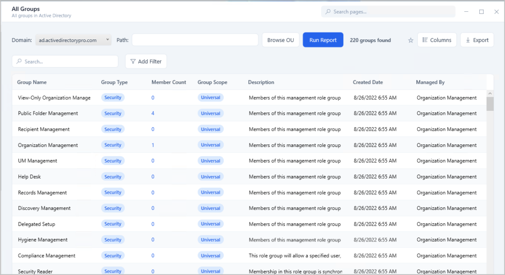Sort by Managed By column header

[430, 82]
